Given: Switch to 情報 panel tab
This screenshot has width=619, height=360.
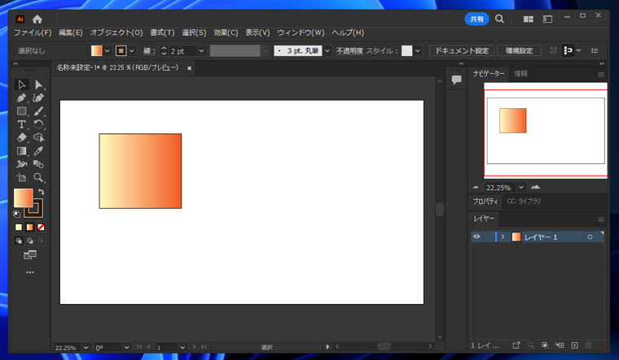Looking at the screenshot, I should click(x=520, y=73).
